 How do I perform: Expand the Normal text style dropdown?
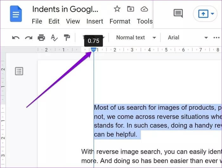pos(136,38)
